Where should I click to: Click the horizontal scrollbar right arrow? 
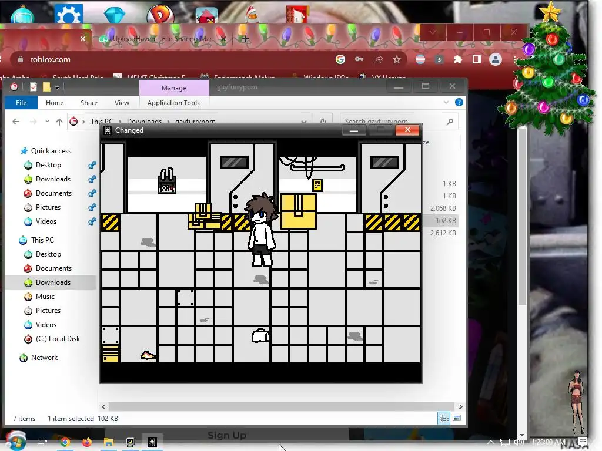460,406
